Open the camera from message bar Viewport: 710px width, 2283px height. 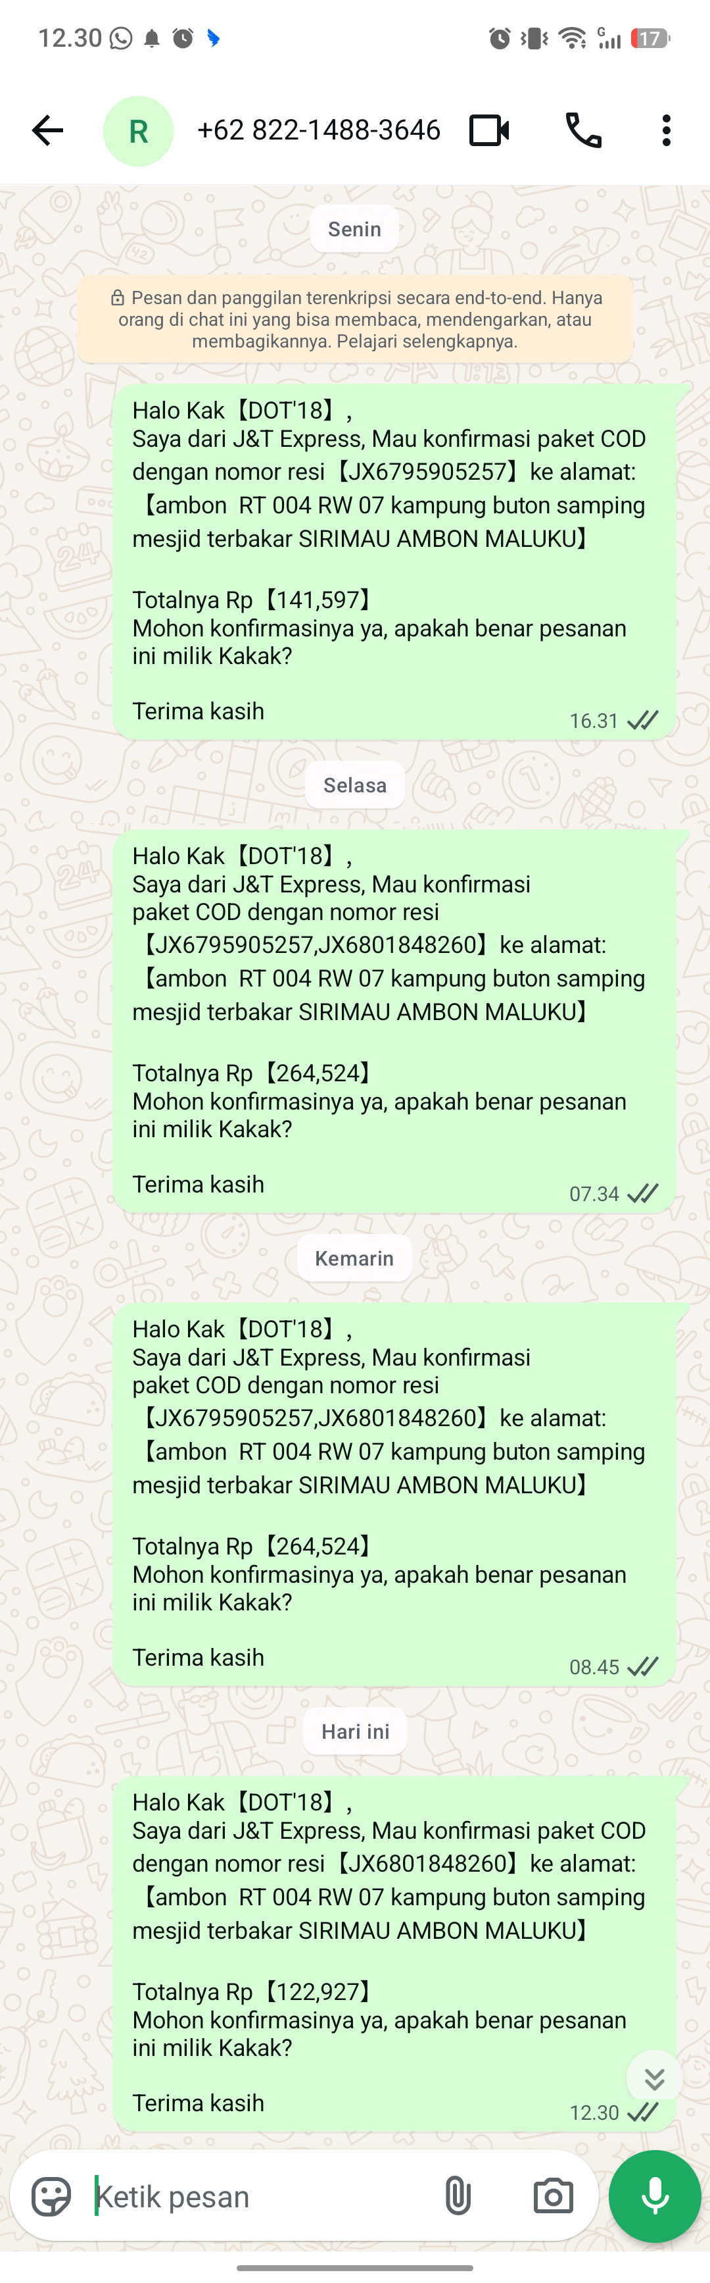pyautogui.click(x=554, y=2196)
